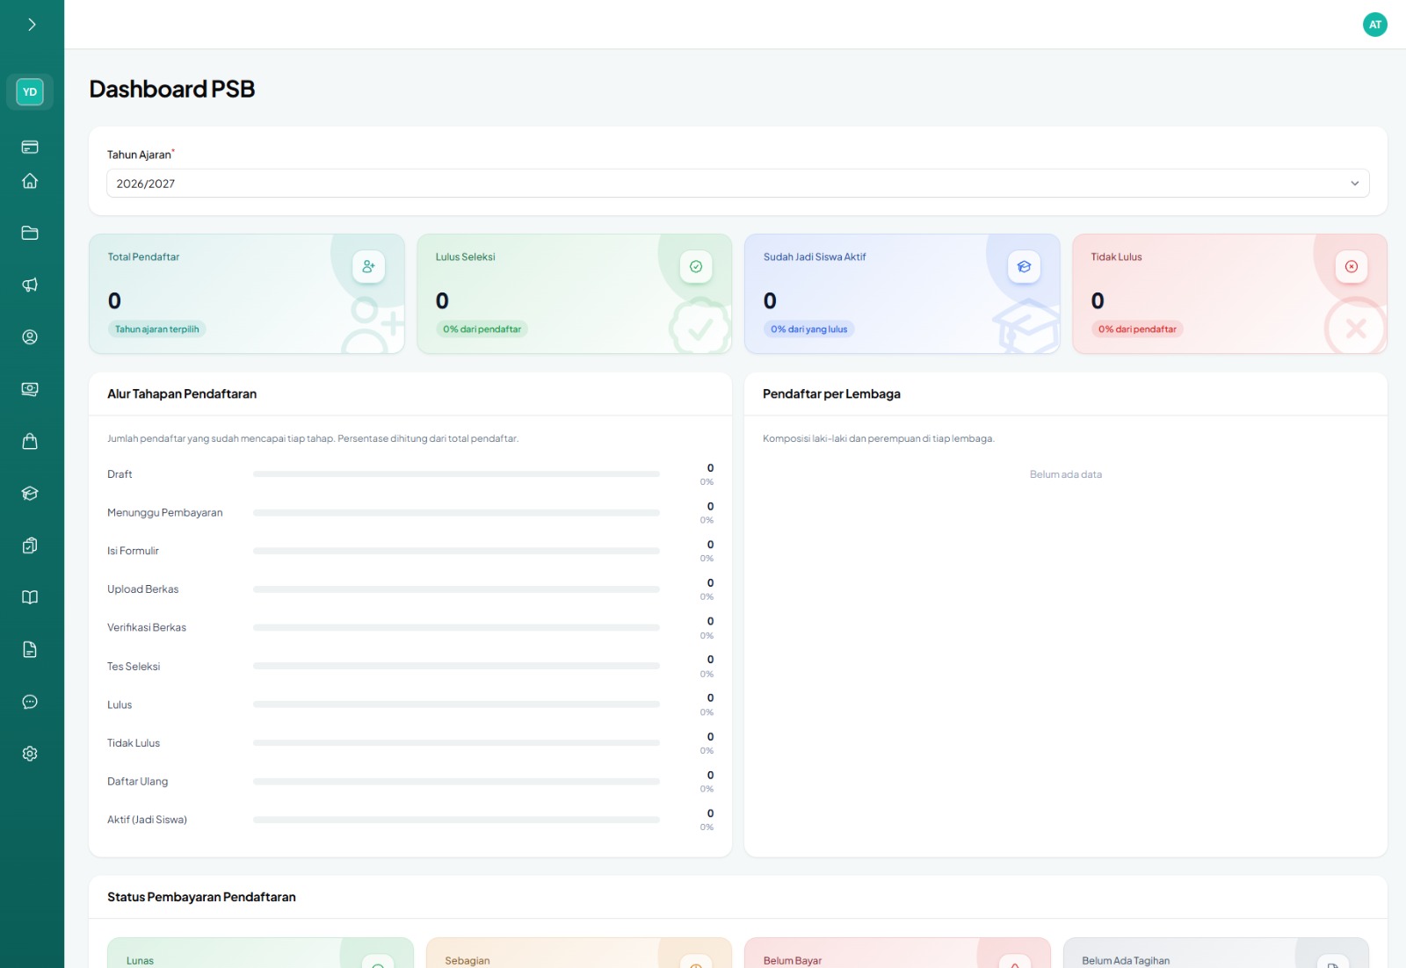
Task: Open the shopping bag icon in sidebar
Action: [x=30, y=441]
